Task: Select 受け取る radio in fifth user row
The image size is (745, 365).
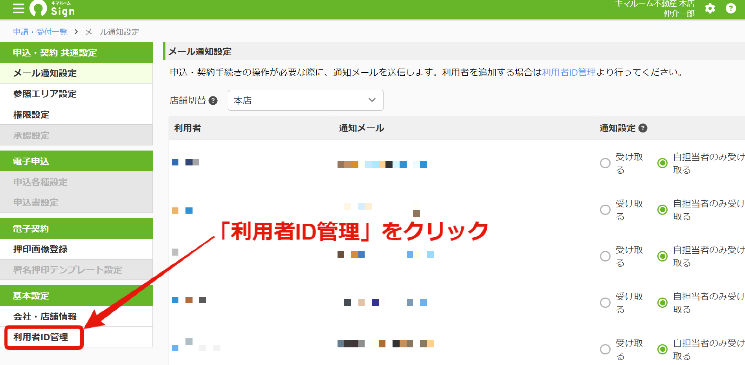Action: (605, 349)
